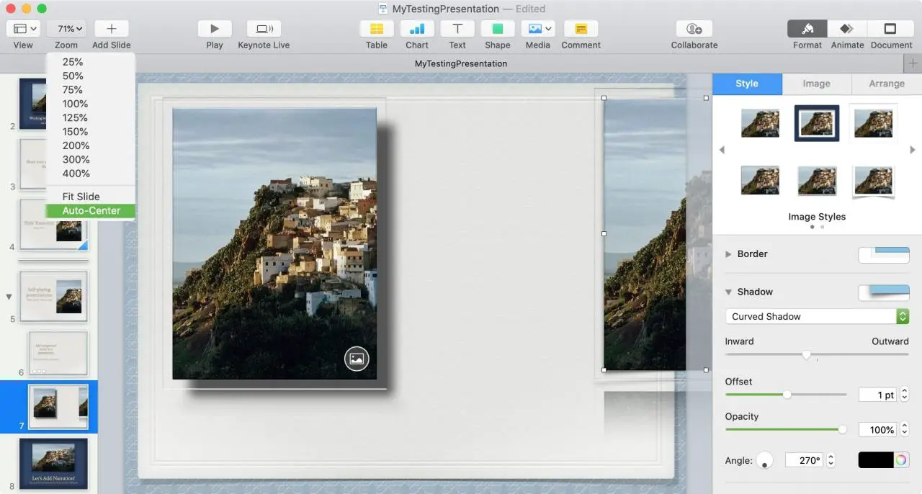The width and height of the screenshot is (922, 494).
Task: Toggle the Document inspector panel
Action: [890, 29]
